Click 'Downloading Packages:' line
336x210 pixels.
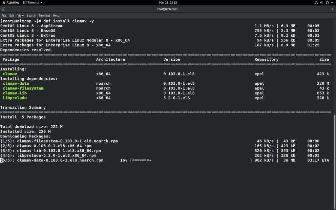pyautogui.click(x=25, y=136)
